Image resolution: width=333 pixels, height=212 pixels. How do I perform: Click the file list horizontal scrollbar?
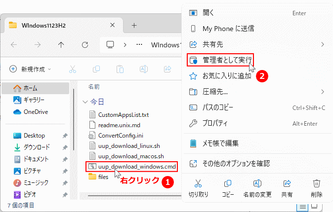135,195
